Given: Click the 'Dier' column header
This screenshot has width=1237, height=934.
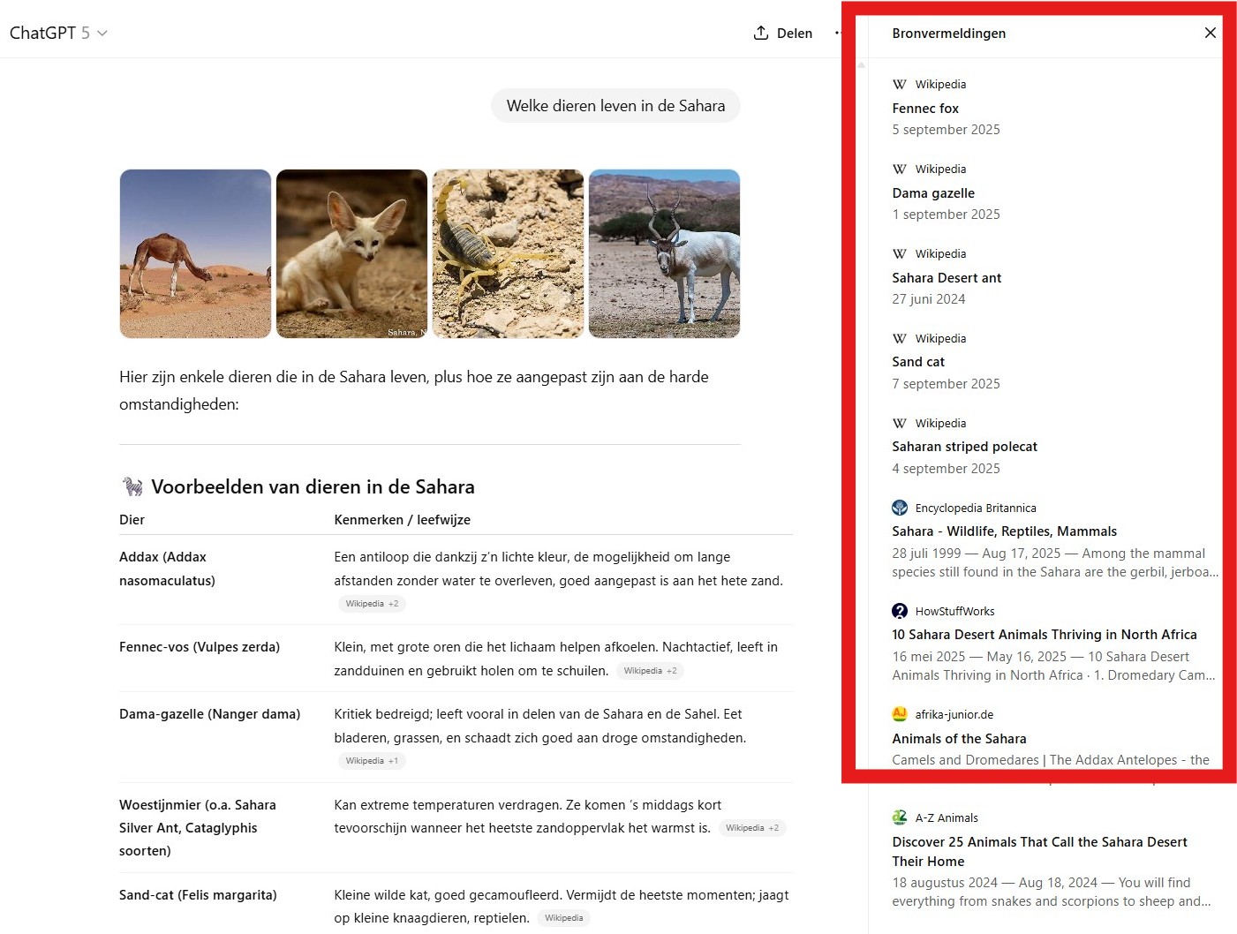Looking at the screenshot, I should 132,520.
